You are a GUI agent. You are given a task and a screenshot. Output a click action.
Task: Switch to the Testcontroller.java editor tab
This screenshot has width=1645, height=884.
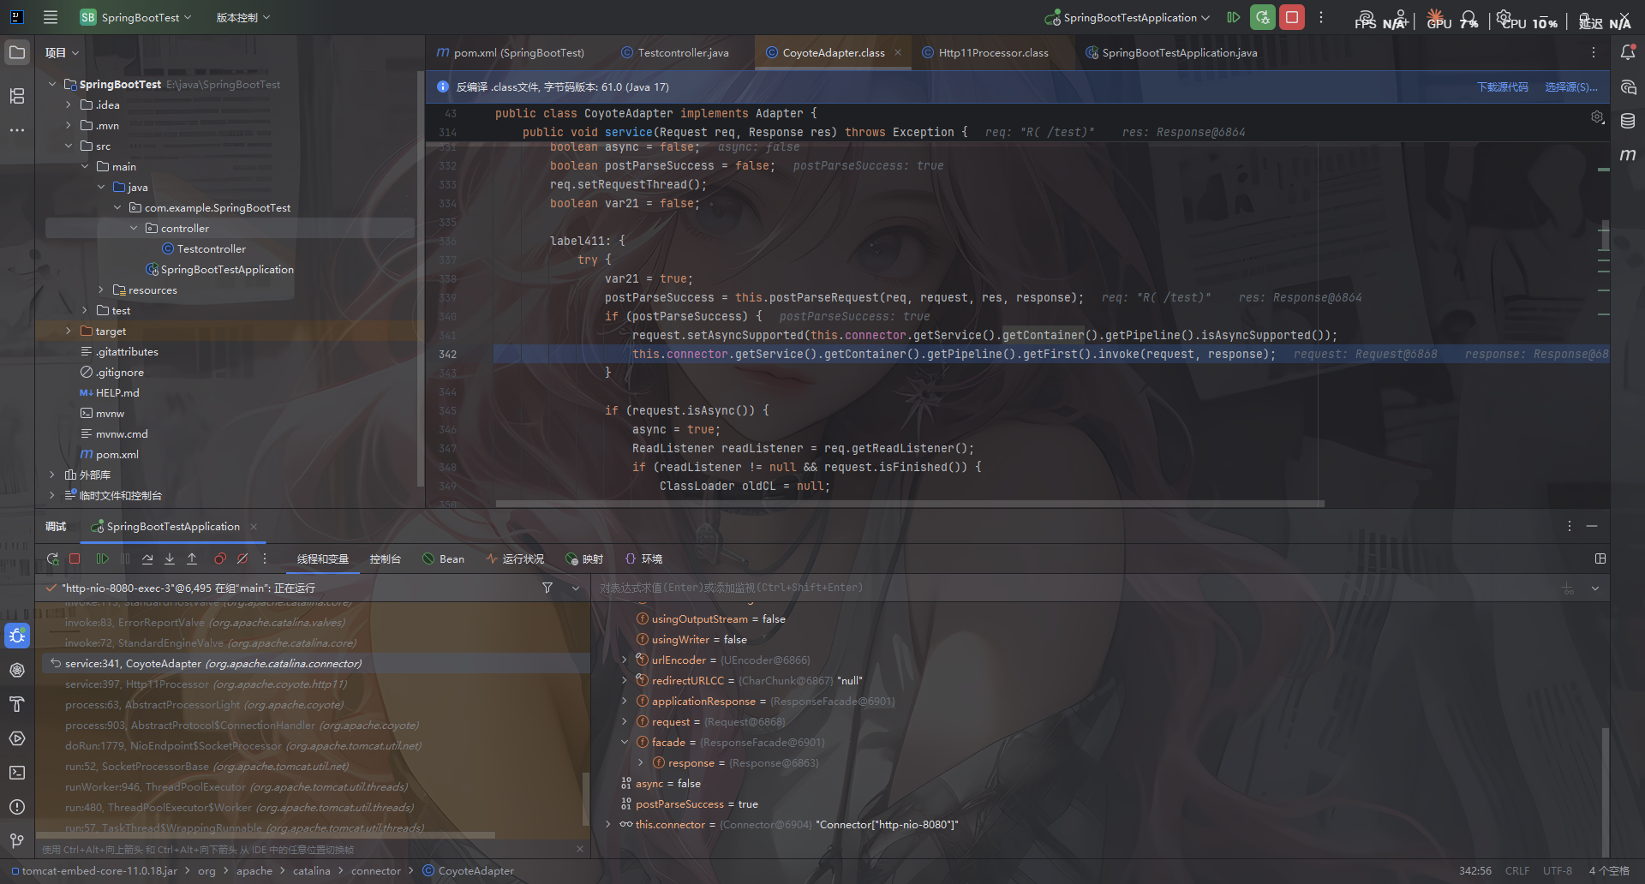682,52
